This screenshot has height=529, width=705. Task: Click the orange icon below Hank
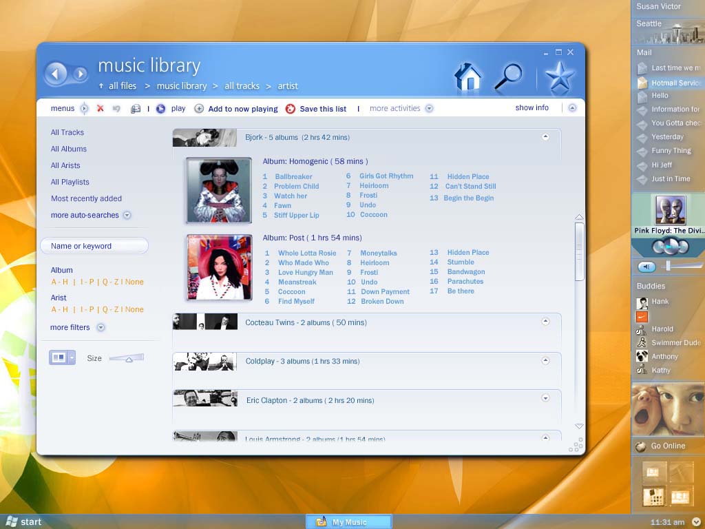pyautogui.click(x=642, y=317)
